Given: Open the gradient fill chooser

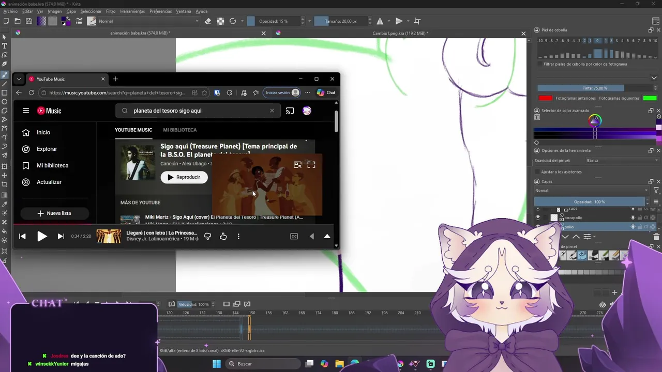Looking at the screenshot, I should (x=41, y=21).
